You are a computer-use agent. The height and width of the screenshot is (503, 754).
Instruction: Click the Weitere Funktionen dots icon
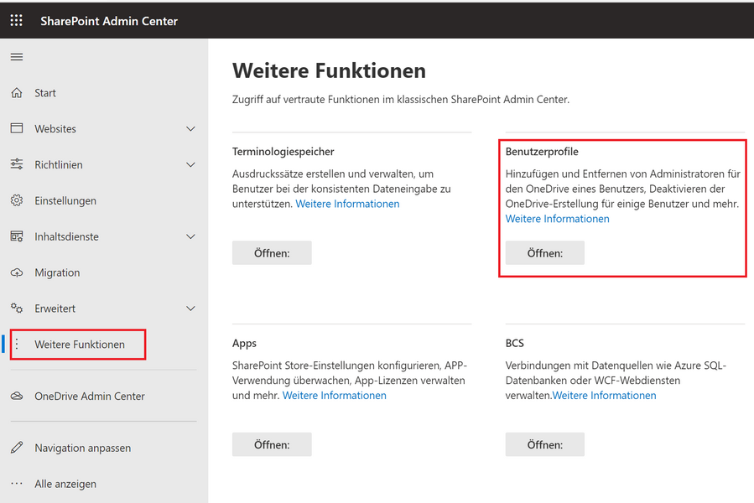coord(17,344)
